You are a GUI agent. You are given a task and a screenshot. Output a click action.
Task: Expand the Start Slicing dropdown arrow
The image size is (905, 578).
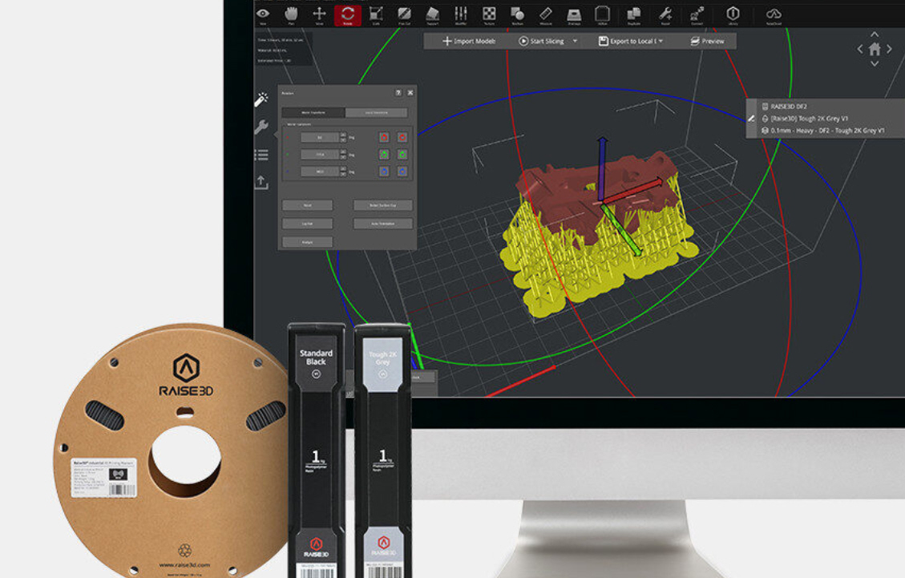pyautogui.click(x=575, y=41)
